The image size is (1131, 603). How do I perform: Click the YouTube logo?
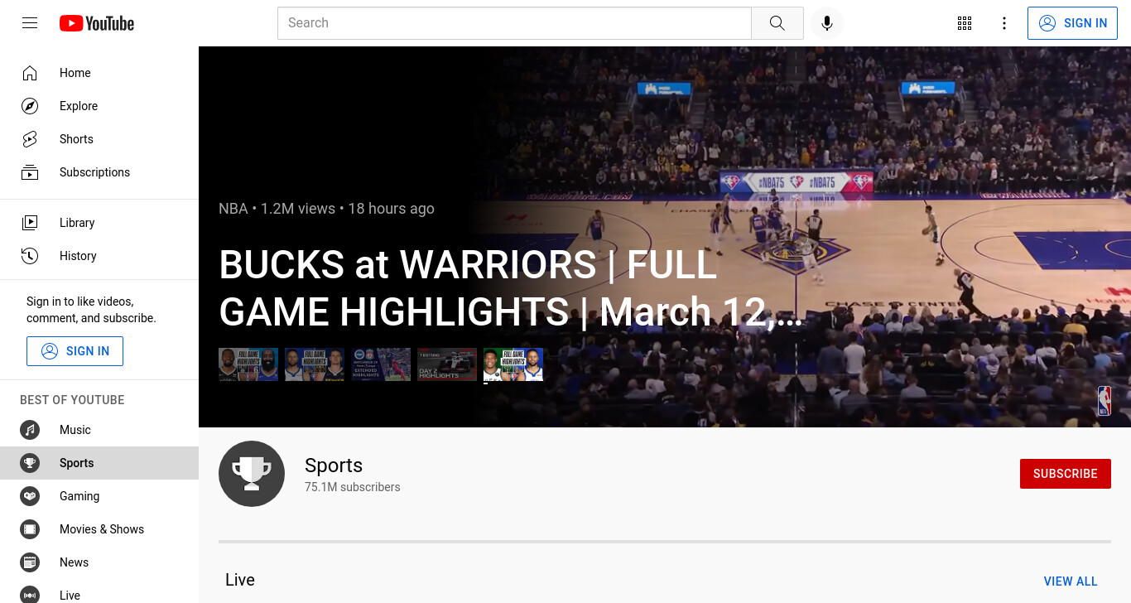pos(97,23)
